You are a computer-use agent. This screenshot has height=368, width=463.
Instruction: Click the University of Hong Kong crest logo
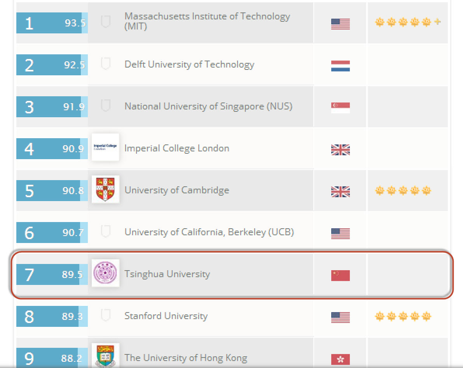(x=105, y=355)
